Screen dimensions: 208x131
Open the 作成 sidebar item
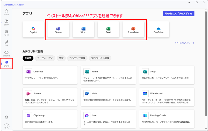click(6, 43)
